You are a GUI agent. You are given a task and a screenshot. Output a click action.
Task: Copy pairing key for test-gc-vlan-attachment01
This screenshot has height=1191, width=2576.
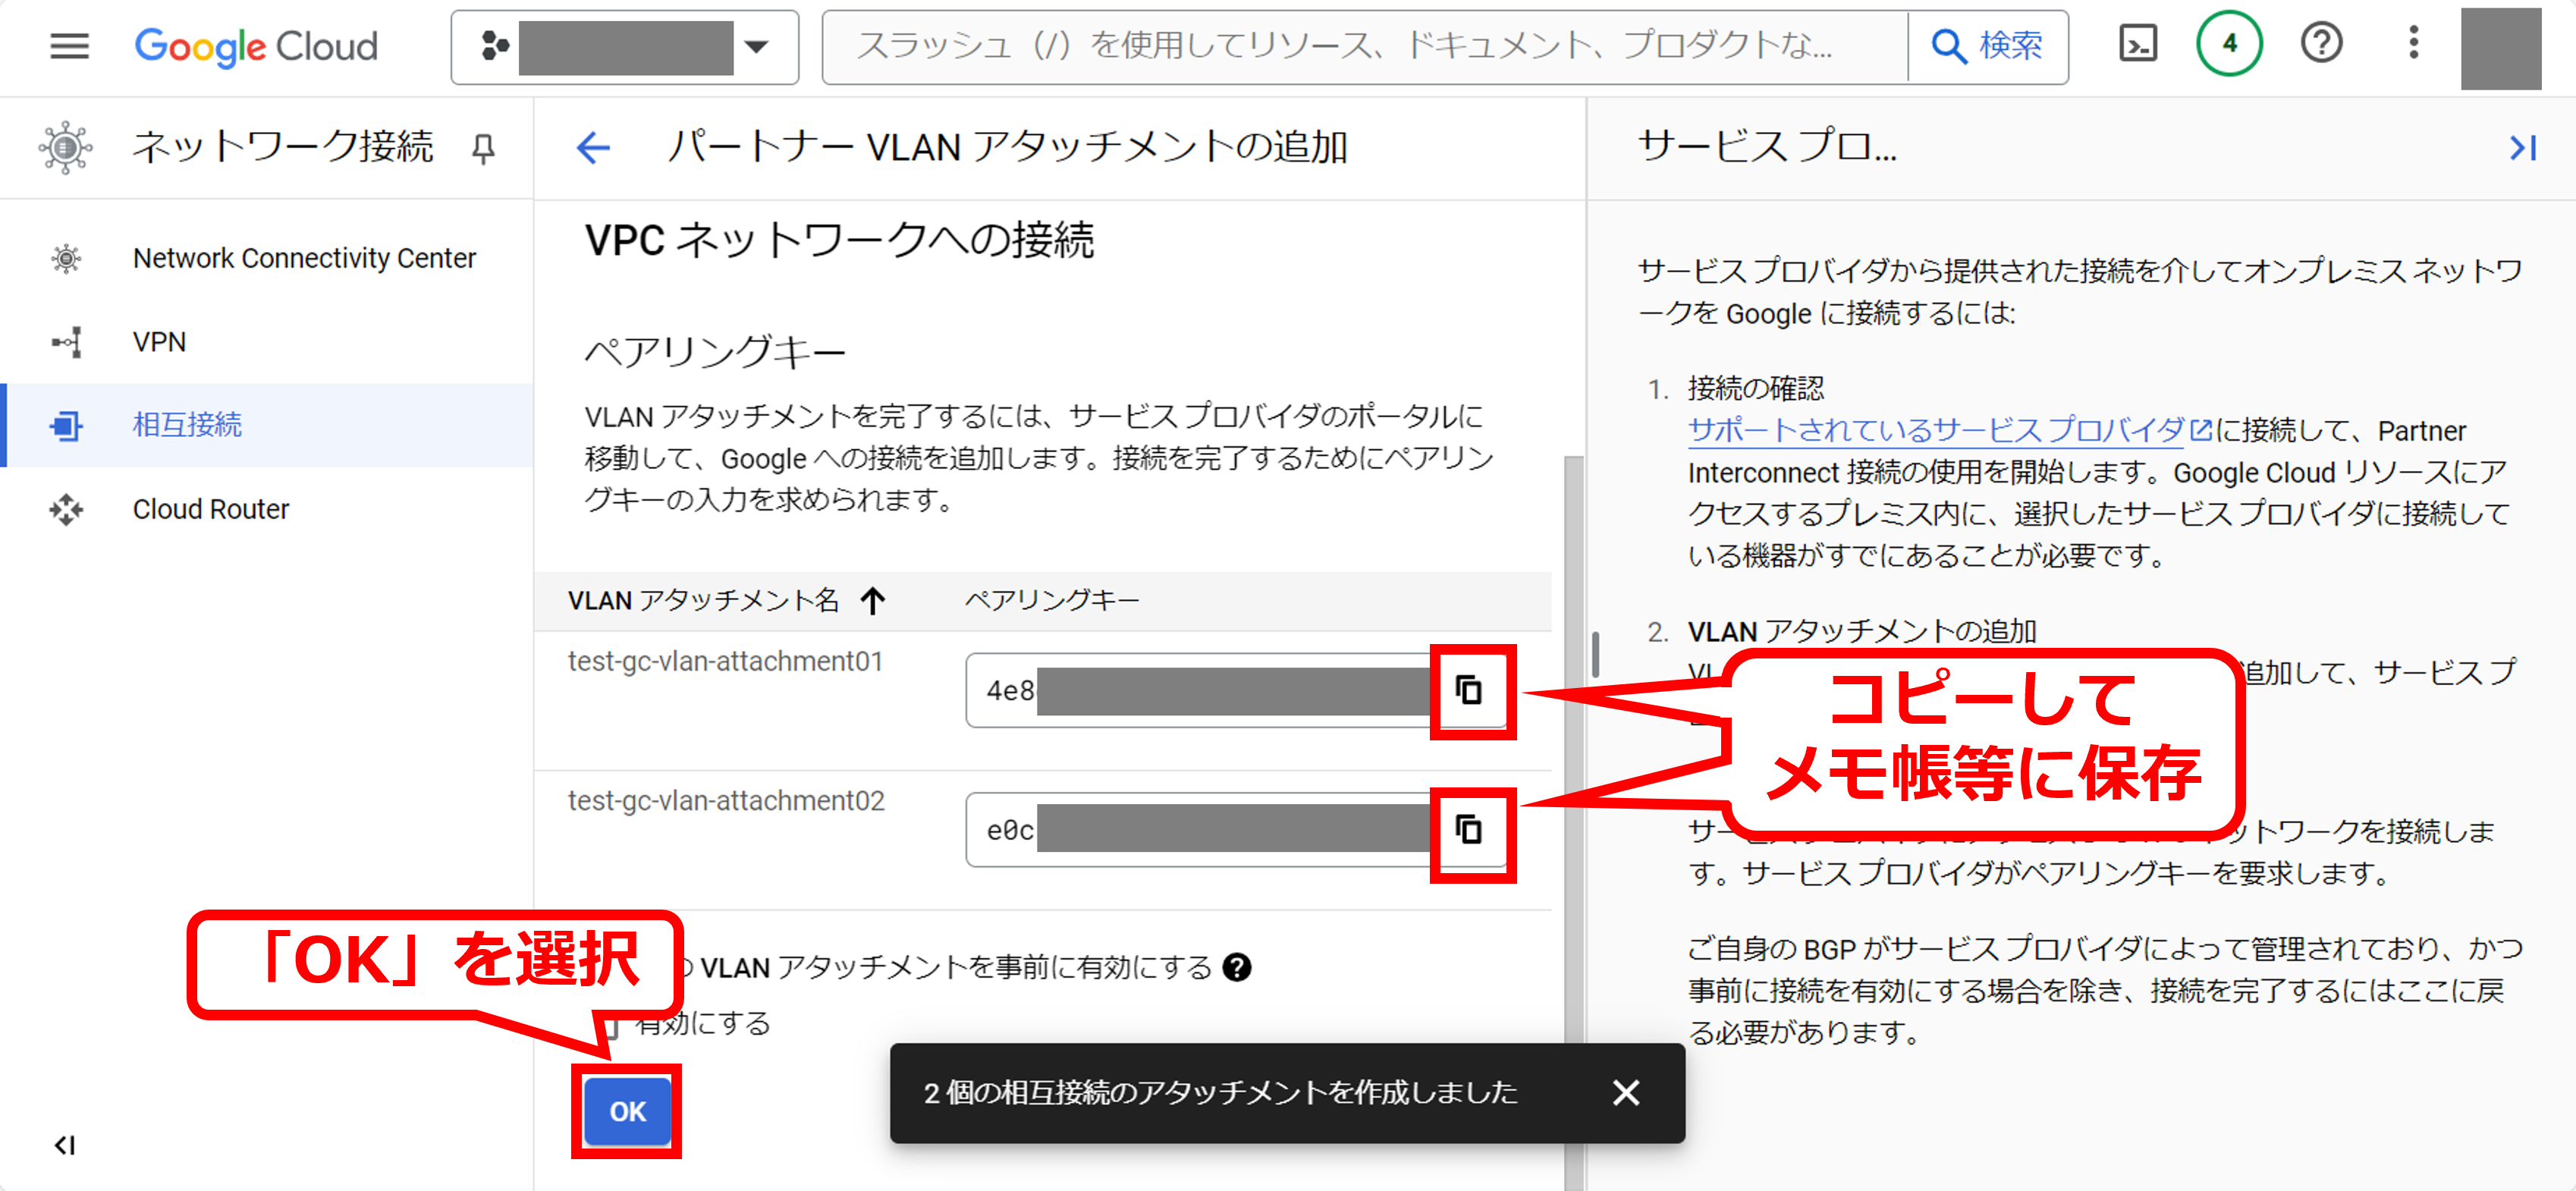pyautogui.click(x=1468, y=691)
